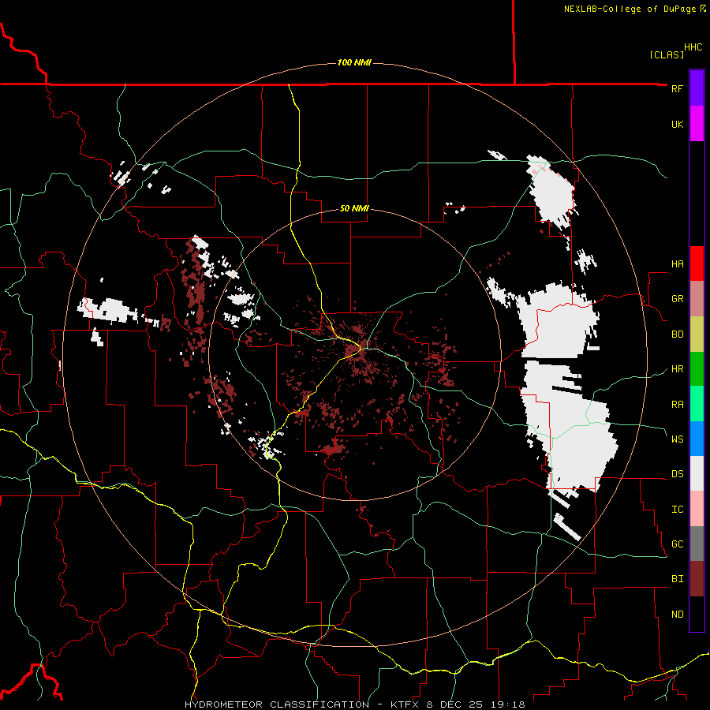Image resolution: width=710 pixels, height=710 pixels.
Task: Click the HYDROMETEOR CLASSIFICATION title text
Action: [x=277, y=704]
